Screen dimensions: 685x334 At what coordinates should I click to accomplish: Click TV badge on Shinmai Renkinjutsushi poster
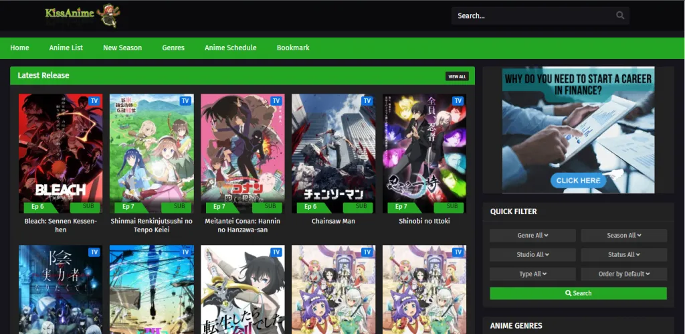pos(185,101)
